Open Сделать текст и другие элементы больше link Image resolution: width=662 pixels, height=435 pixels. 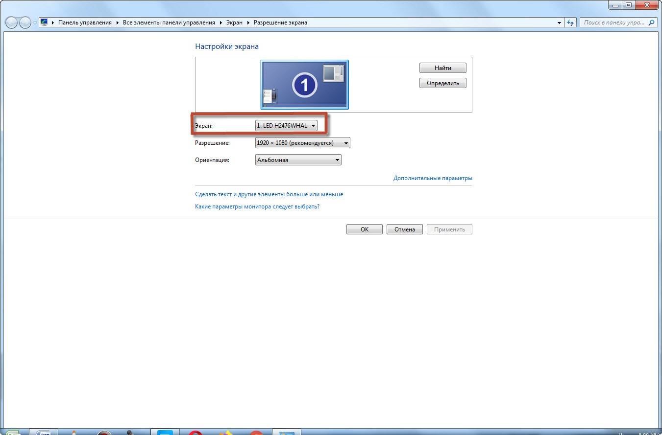(x=269, y=194)
